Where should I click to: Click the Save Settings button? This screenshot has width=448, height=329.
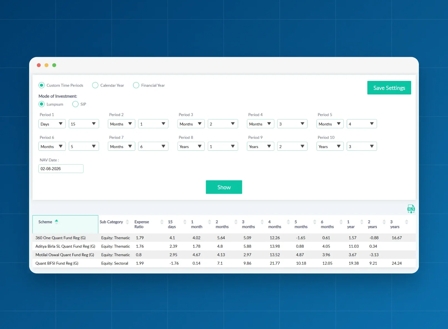click(389, 88)
